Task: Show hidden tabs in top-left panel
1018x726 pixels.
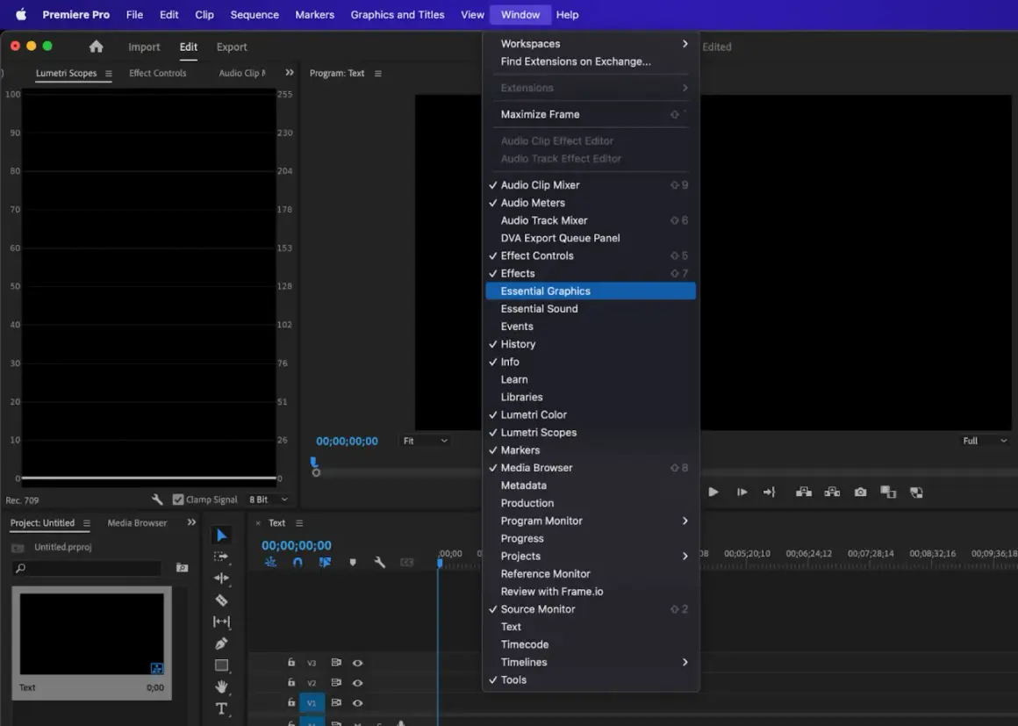Action: [290, 73]
